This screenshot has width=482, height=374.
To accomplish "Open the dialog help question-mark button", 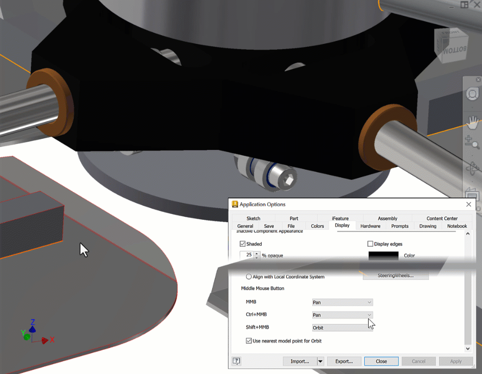I will tap(236, 361).
